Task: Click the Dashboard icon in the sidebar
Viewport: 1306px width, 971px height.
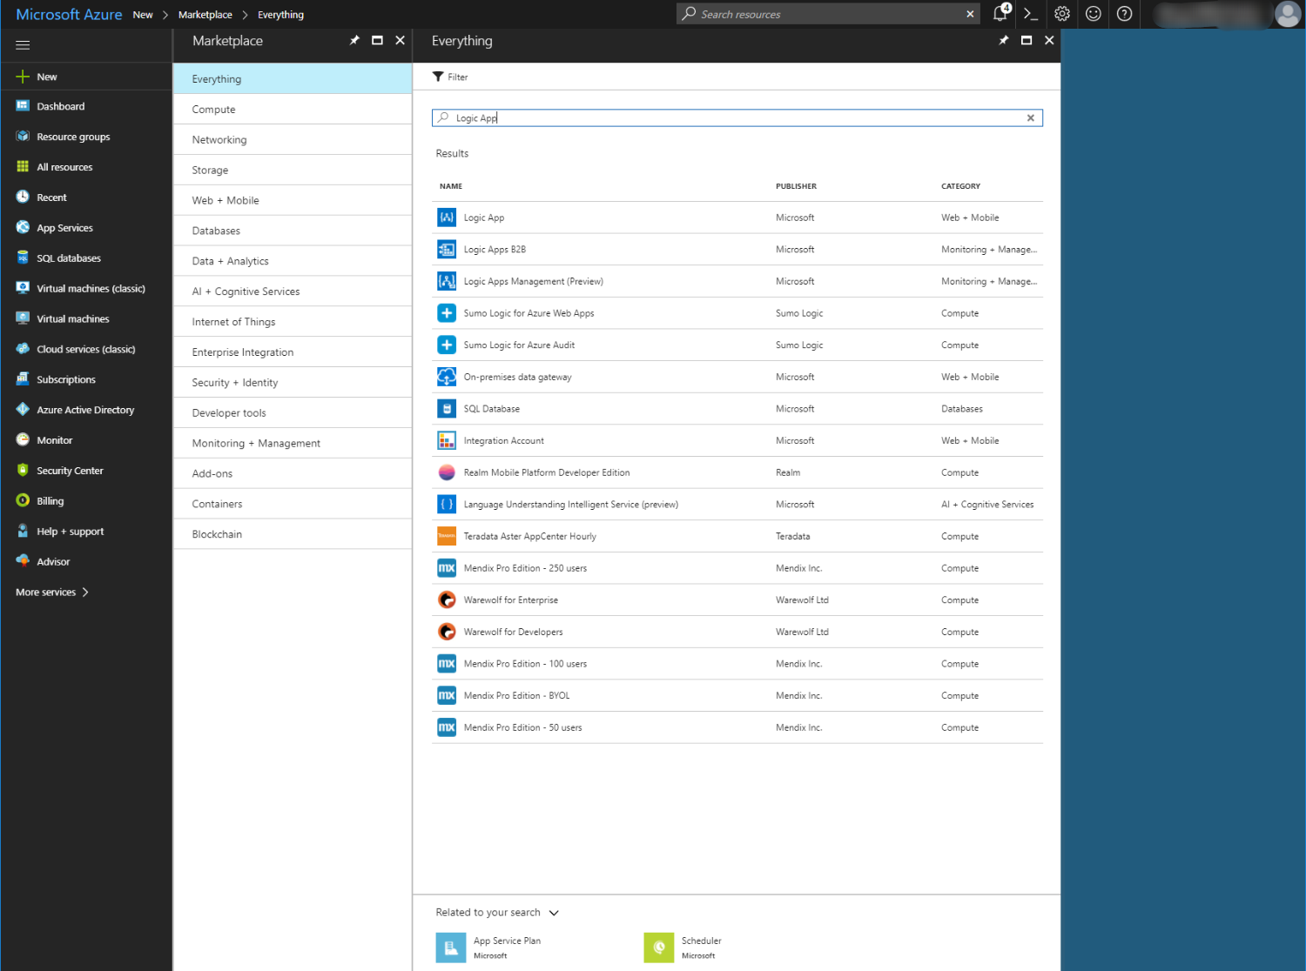Action: pos(23,106)
